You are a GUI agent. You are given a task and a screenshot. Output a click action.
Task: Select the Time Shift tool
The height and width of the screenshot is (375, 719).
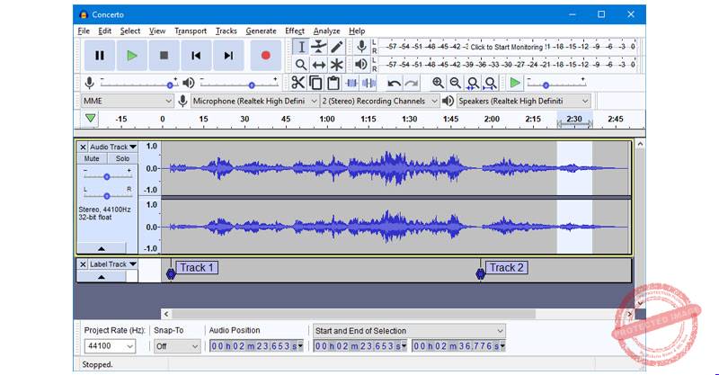click(x=319, y=65)
